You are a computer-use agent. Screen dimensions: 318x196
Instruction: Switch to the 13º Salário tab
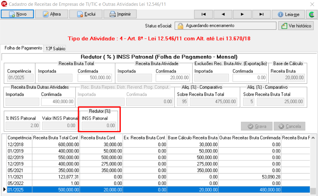click(x=55, y=49)
